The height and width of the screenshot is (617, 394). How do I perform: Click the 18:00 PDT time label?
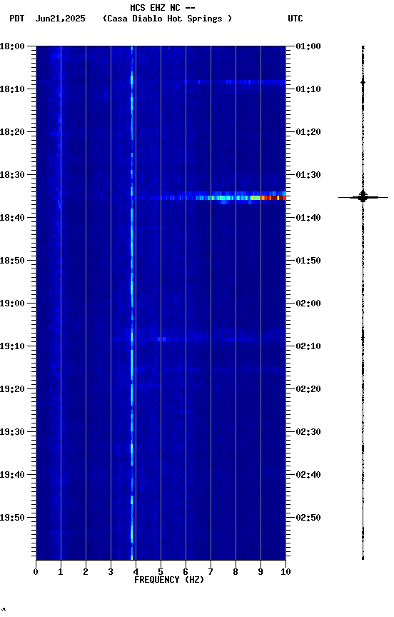click(12, 46)
